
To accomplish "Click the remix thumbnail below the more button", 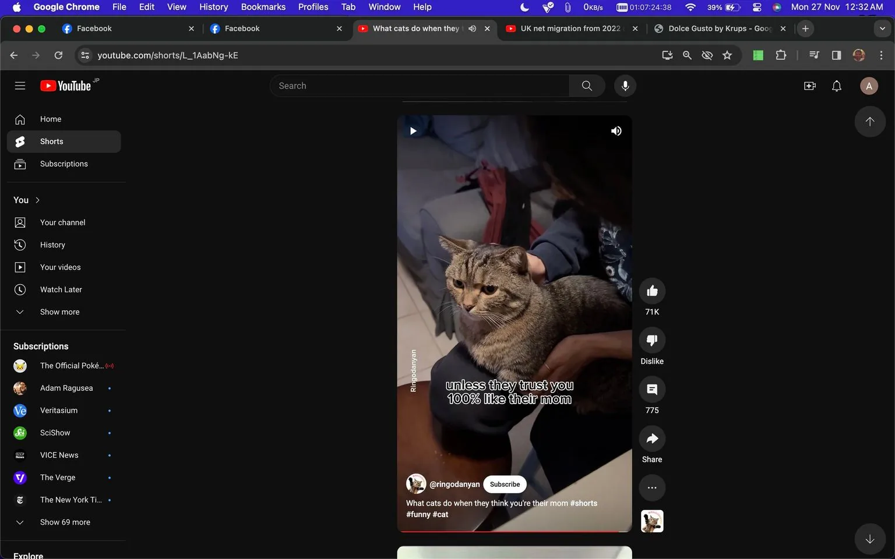I will click(651, 521).
